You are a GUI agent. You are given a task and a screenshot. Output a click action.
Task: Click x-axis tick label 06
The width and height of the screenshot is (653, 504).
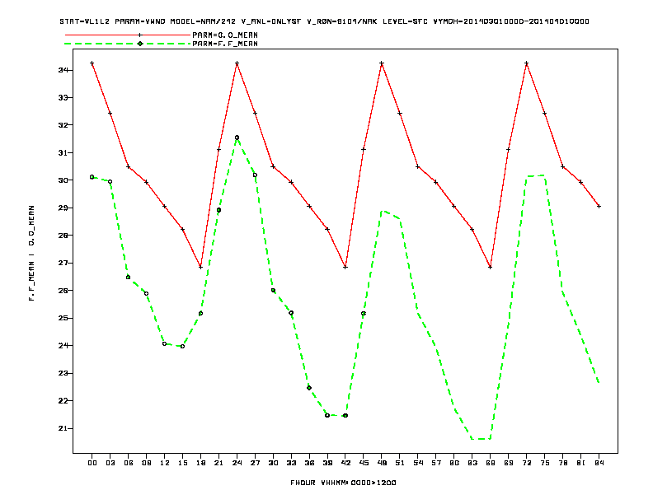pos(129,463)
